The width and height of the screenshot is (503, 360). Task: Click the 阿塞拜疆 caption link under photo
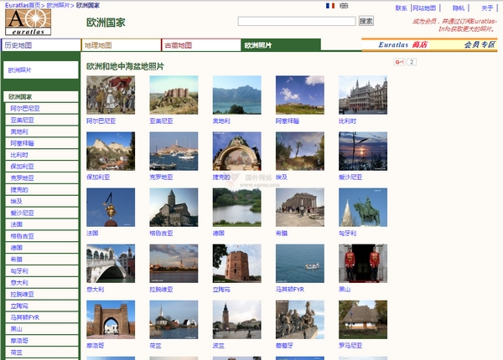288,121
